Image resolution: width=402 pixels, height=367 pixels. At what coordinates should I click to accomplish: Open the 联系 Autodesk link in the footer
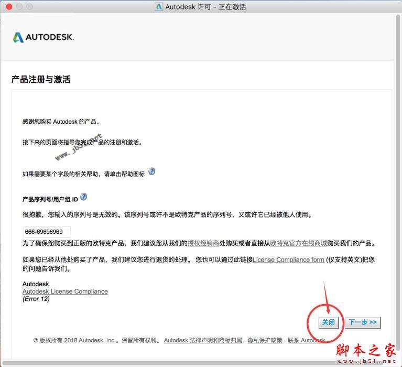307,341
